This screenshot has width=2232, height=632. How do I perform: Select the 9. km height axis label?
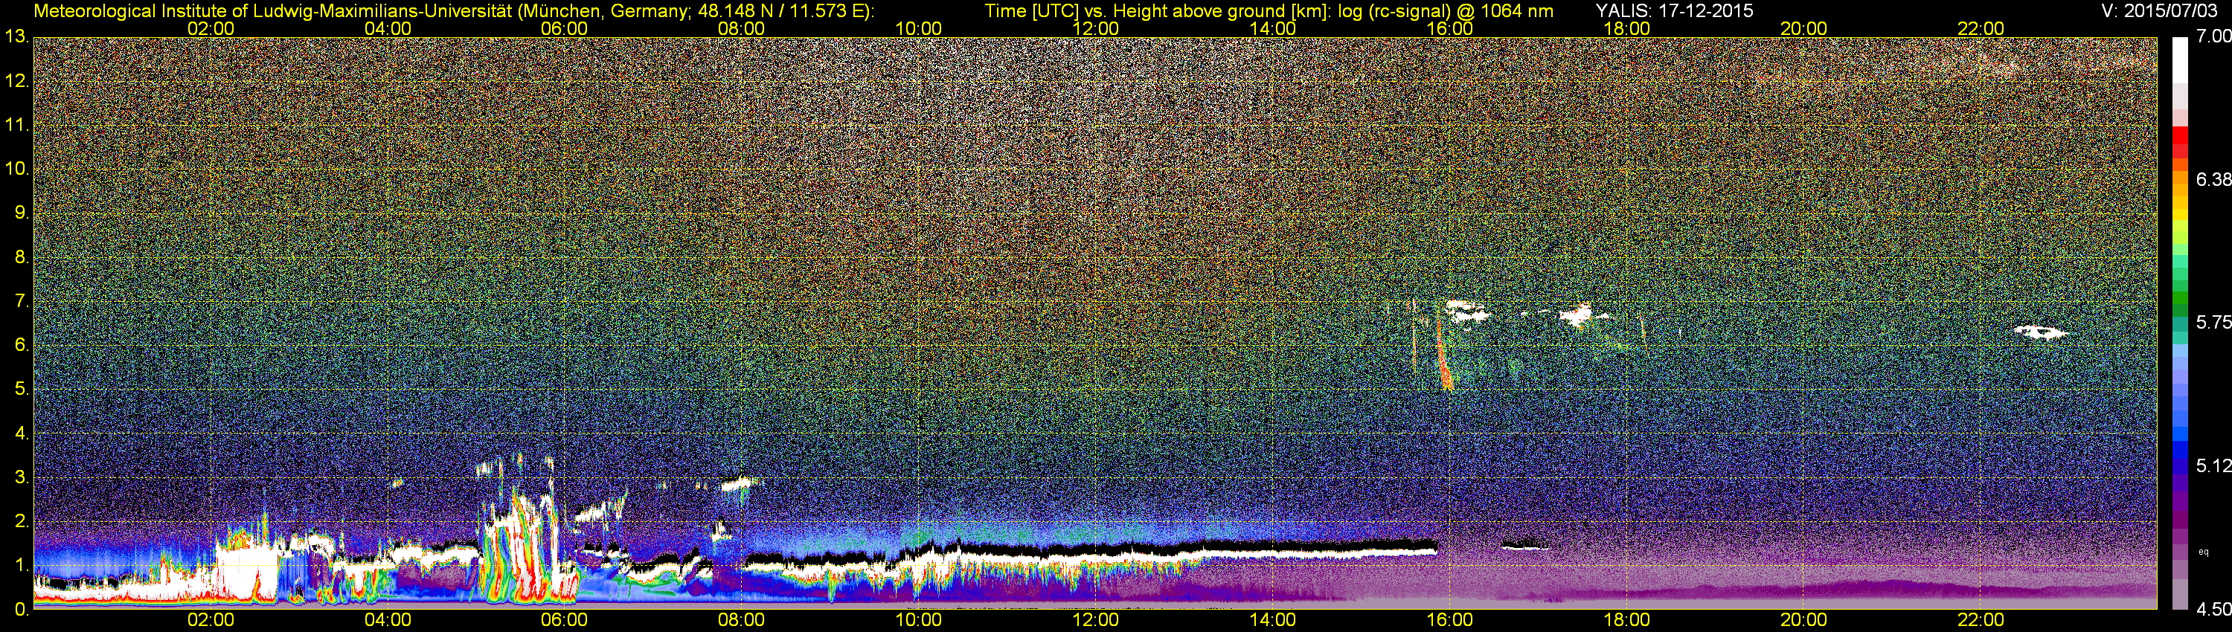pos(22,212)
